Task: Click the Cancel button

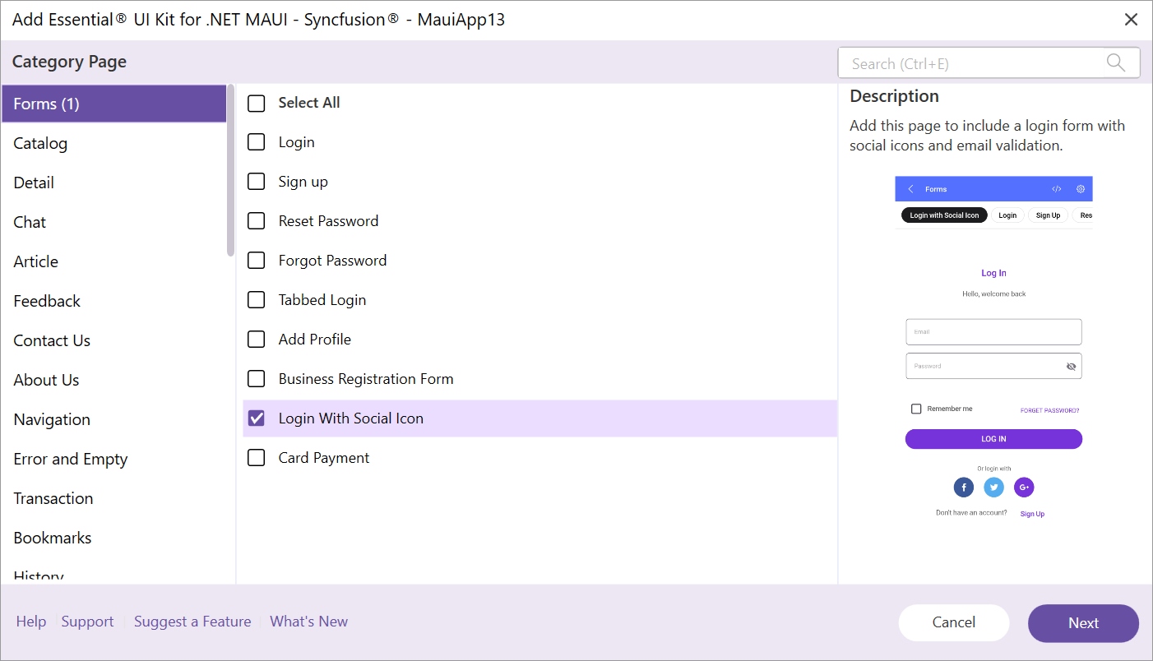Action: coord(954,622)
